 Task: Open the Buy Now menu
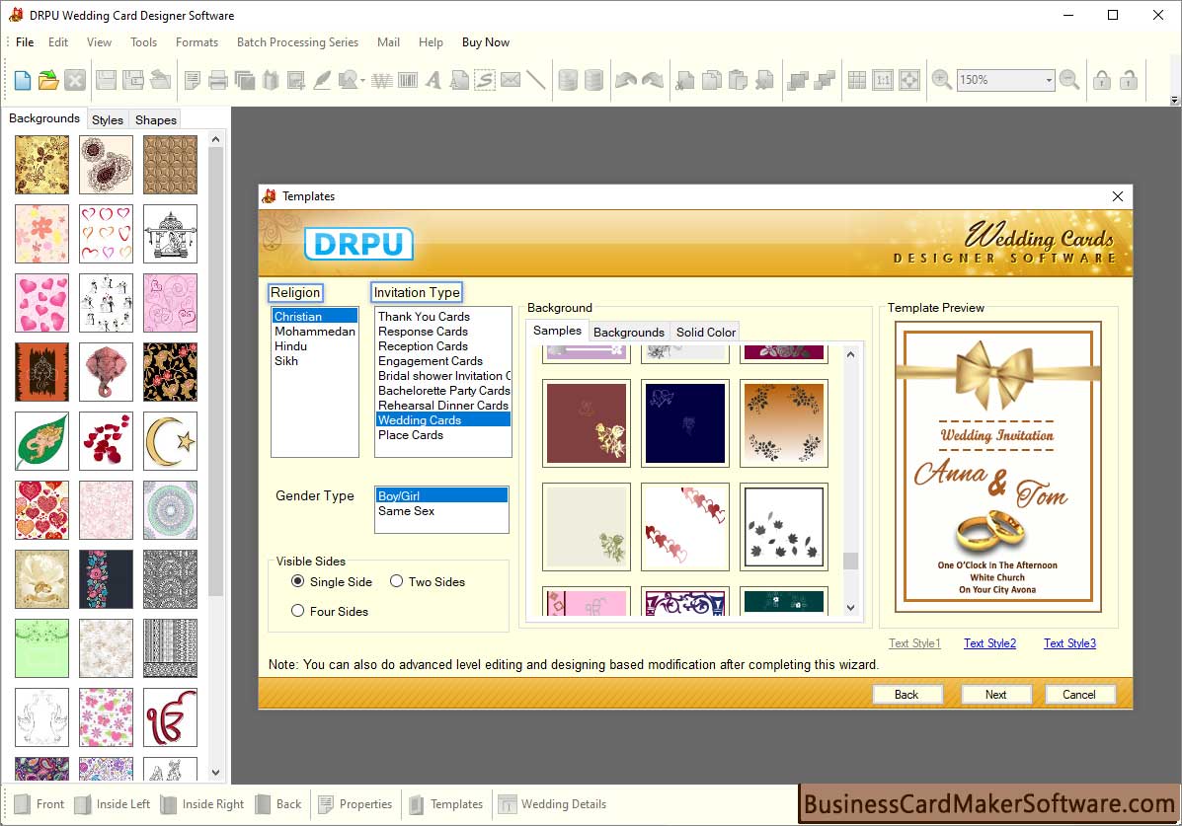(486, 42)
